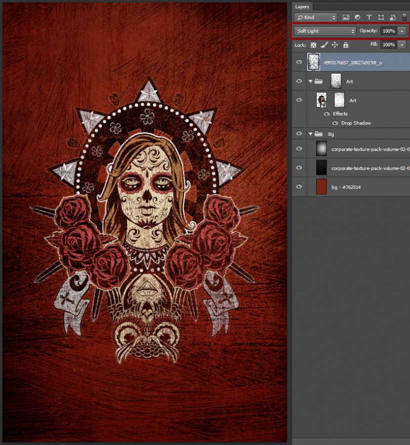Viewport: 410px width, 445px height.
Task: Filter for smart object layers
Action: tap(392, 17)
